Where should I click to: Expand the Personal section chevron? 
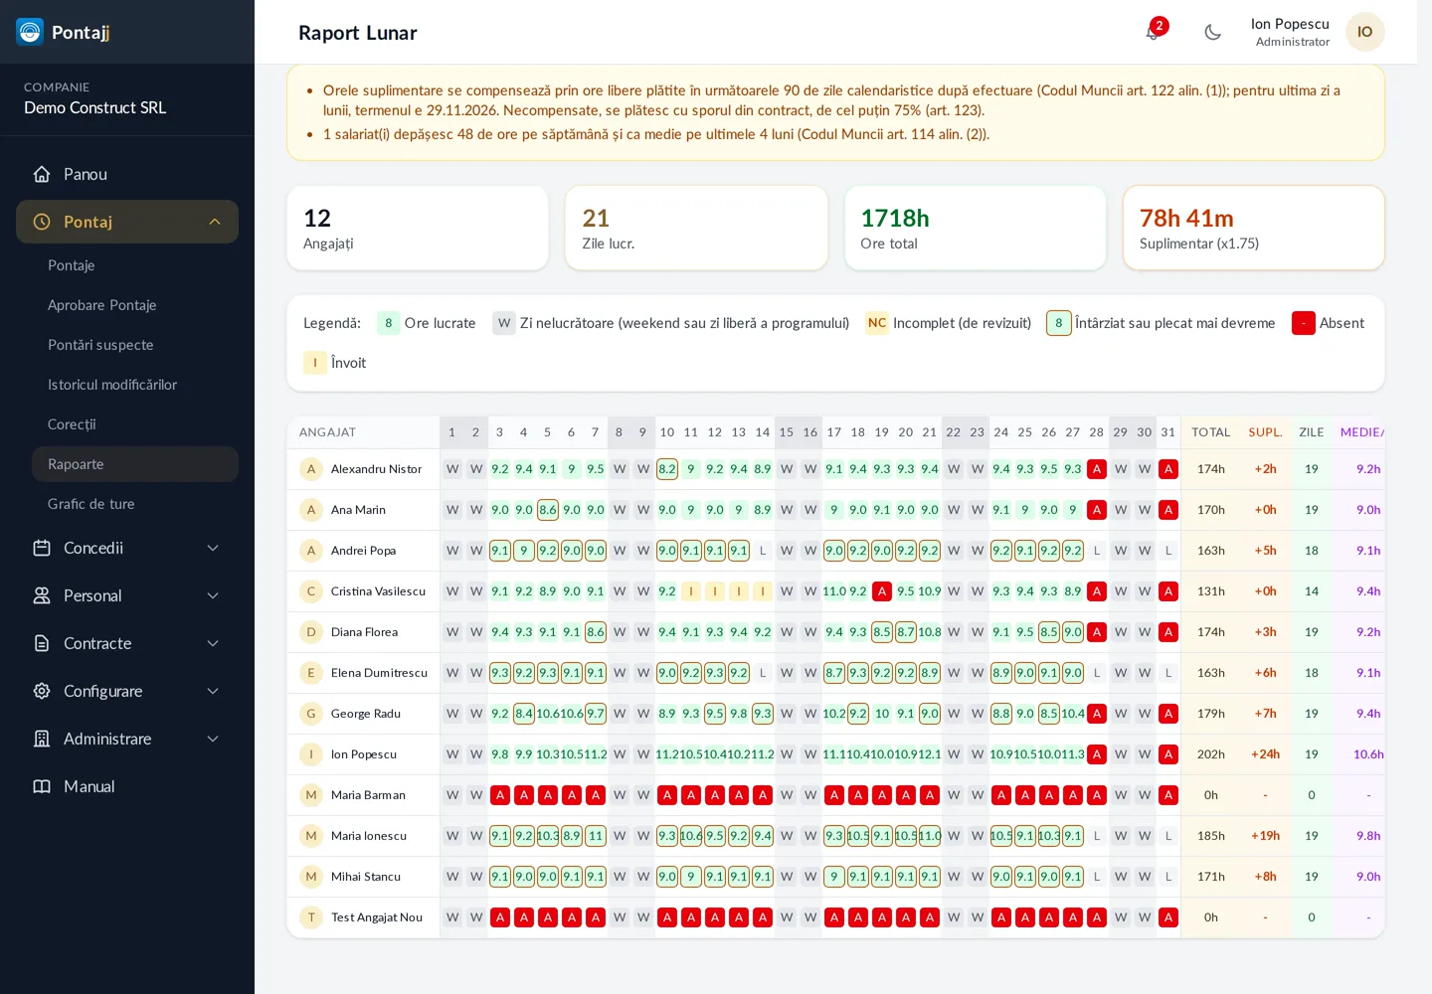[x=213, y=595]
